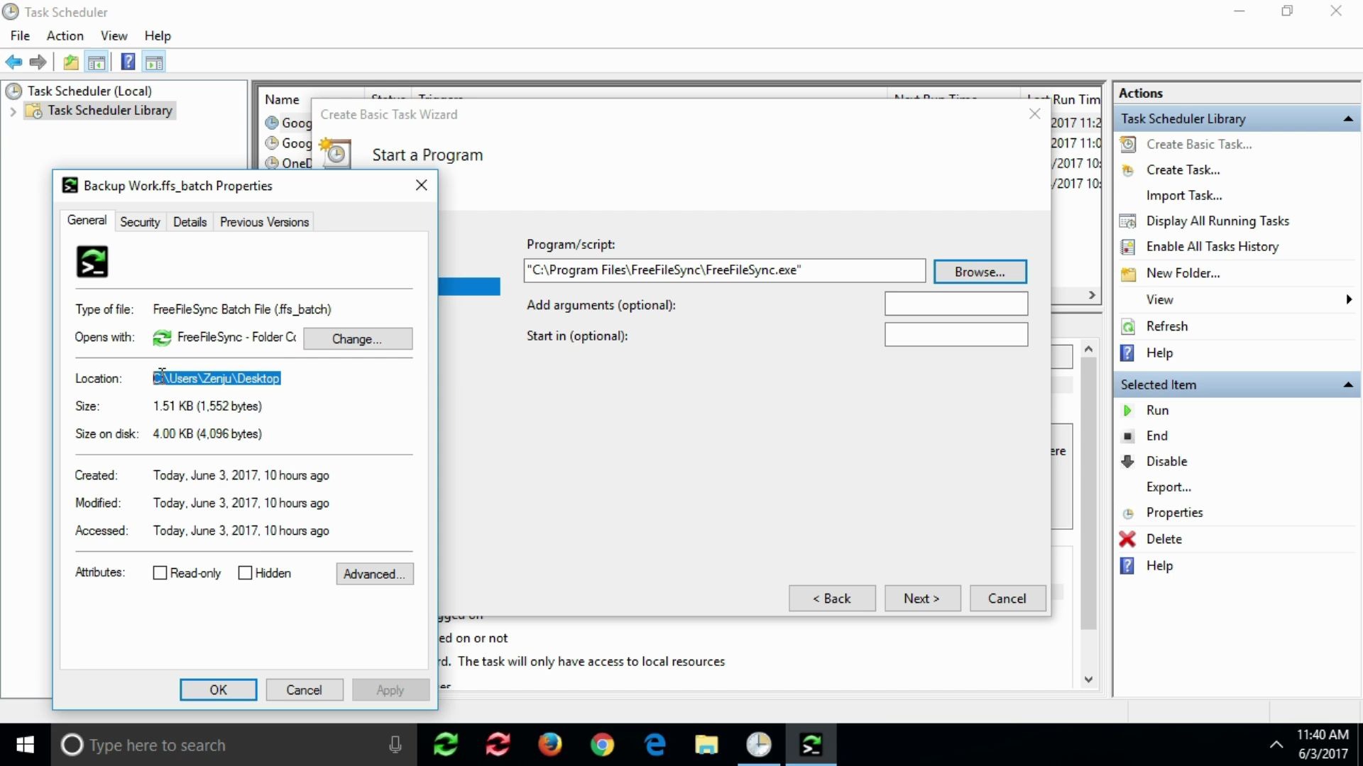Viewport: 1363px width, 766px height.
Task: Click the Refresh action icon
Action: click(x=1127, y=327)
